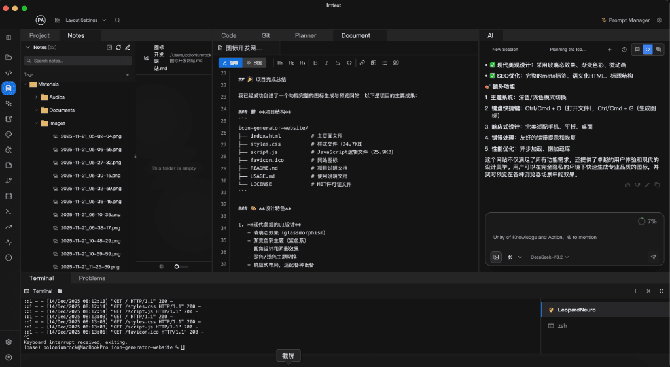Open the DeepSeek-V3.2 model dropdown
Viewport: 670px width, 367px height.
coord(550,257)
